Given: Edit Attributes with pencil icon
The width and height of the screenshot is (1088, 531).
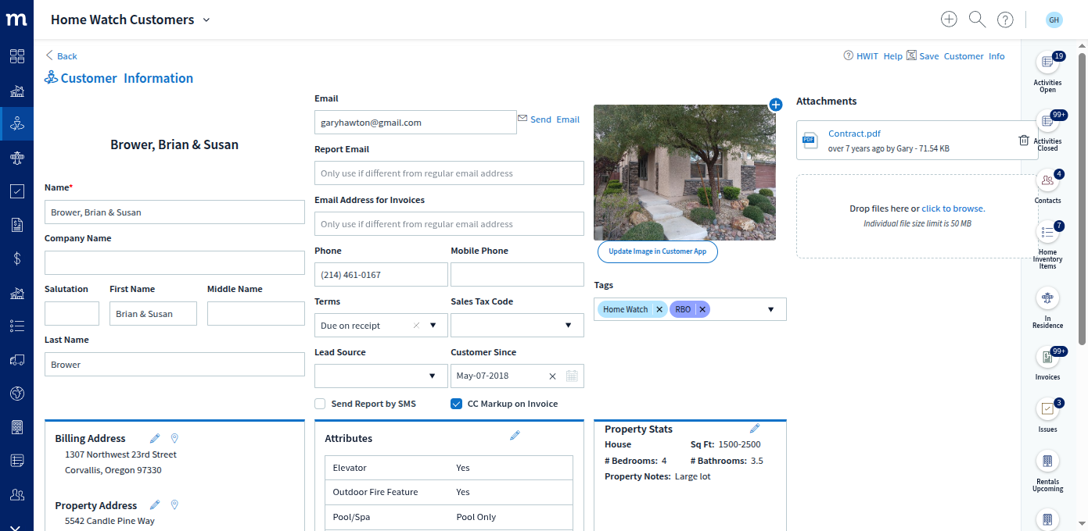Looking at the screenshot, I should click(x=515, y=436).
